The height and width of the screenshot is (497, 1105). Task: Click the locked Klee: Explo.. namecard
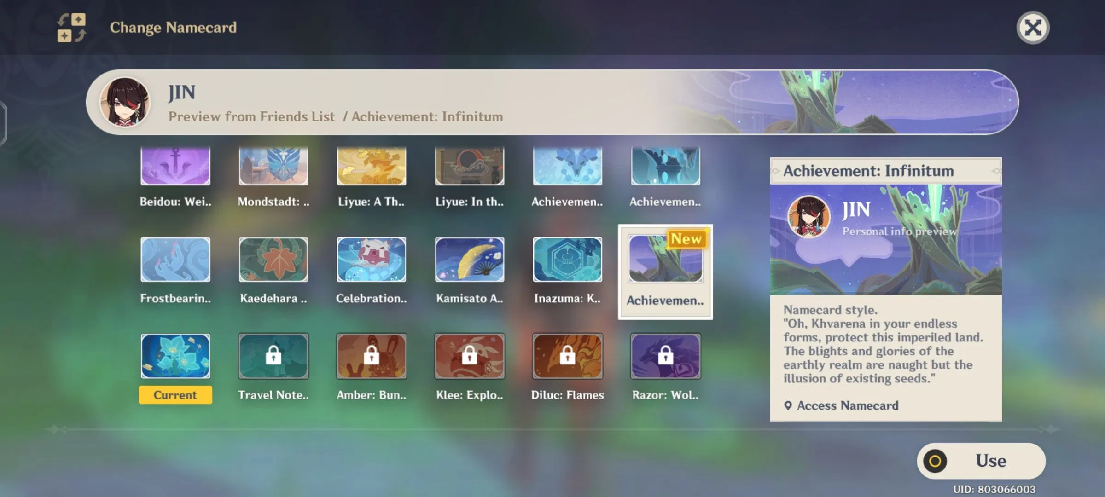point(470,356)
